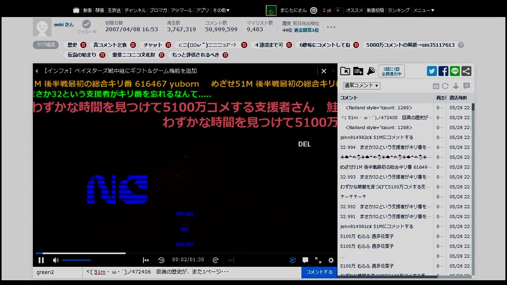Viewport: 507px width, 285px height.
Task: Open the generic share icon
Action: (466, 71)
